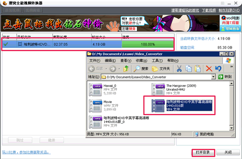Image resolution: width=242 pixels, height=159 pixels.
Task: Click the 狸窝 games link at top
Action: click(x=185, y=10)
